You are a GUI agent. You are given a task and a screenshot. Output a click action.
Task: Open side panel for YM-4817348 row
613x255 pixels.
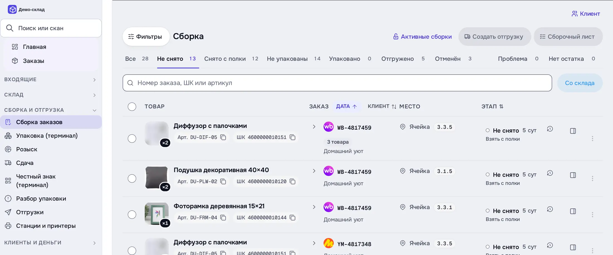coord(573,247)
